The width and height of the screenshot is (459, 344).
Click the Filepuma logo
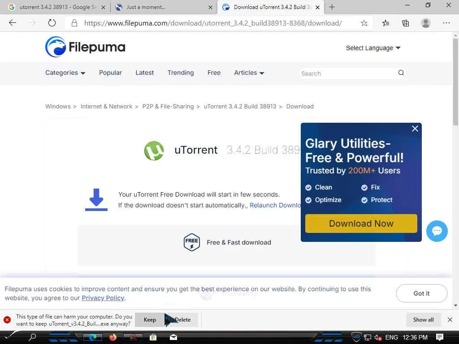pos(85,47)
